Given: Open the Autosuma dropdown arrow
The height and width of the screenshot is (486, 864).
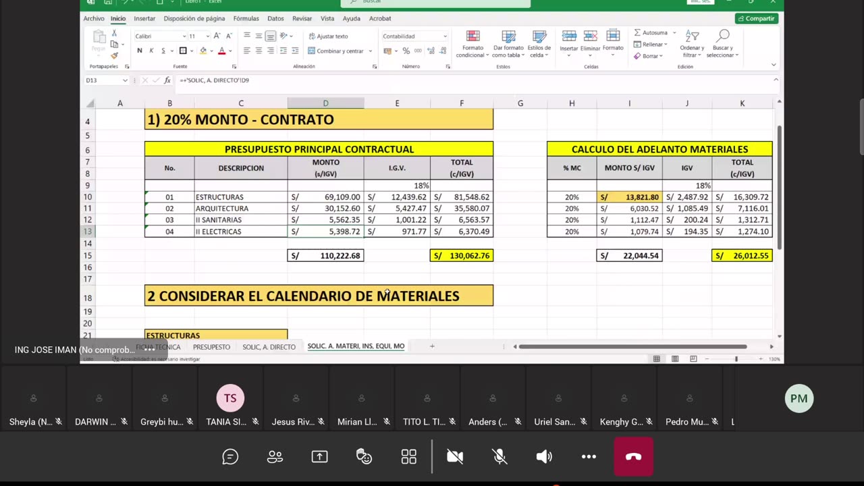Looking at the screenshot, I should 673,32.
